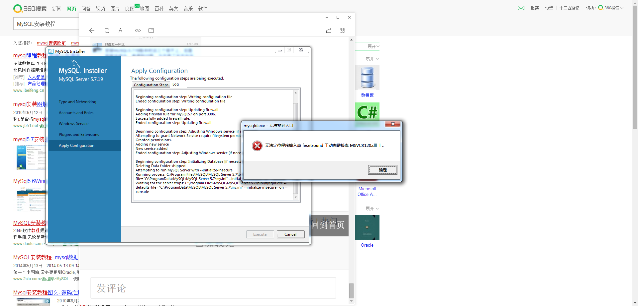This screenshot has height=306, width=638.
Task: Open the 问答 search tab
Action: tap(86, 9)
